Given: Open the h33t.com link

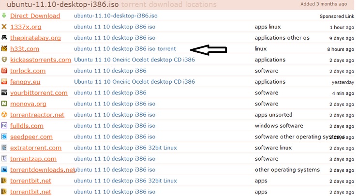Looking at the screenshot, I should tap(25, 49).
